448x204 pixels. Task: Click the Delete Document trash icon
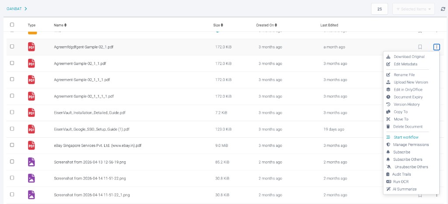point(388,126)
